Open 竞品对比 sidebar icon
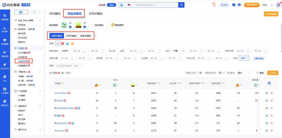 click(5, 103)
